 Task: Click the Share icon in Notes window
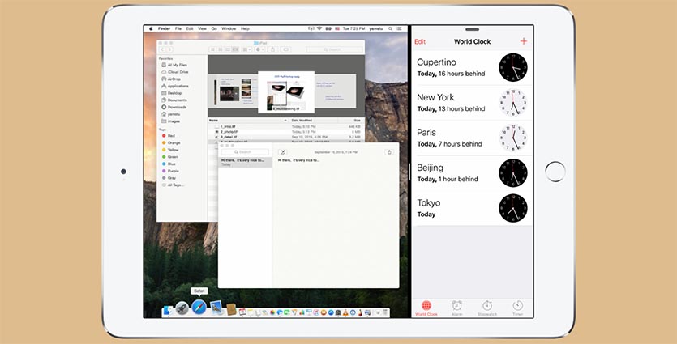tap(389, 151)
